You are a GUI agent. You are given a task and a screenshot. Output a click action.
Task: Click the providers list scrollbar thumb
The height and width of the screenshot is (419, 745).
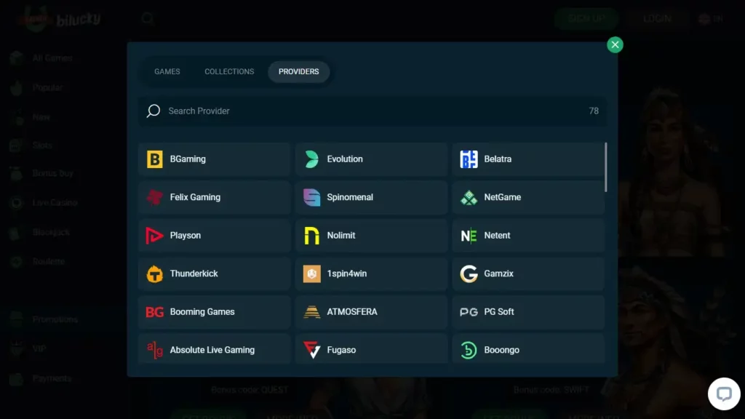[x=605, y=167]
